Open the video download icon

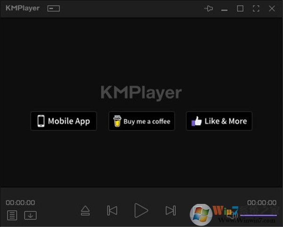pyautogui.click(x=30, y=215)
